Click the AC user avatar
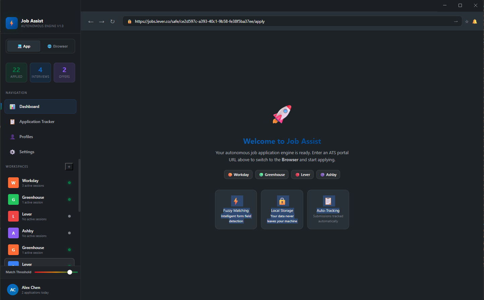 (x=13, y=290)
